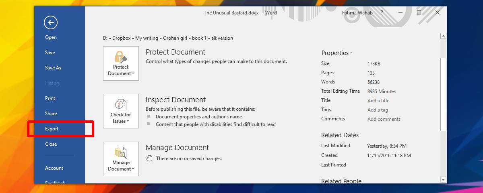The width and height of the screenshot is (483, 193).
Task: Click 'There are no unsaved changes' text
Action: coord(189,158)
